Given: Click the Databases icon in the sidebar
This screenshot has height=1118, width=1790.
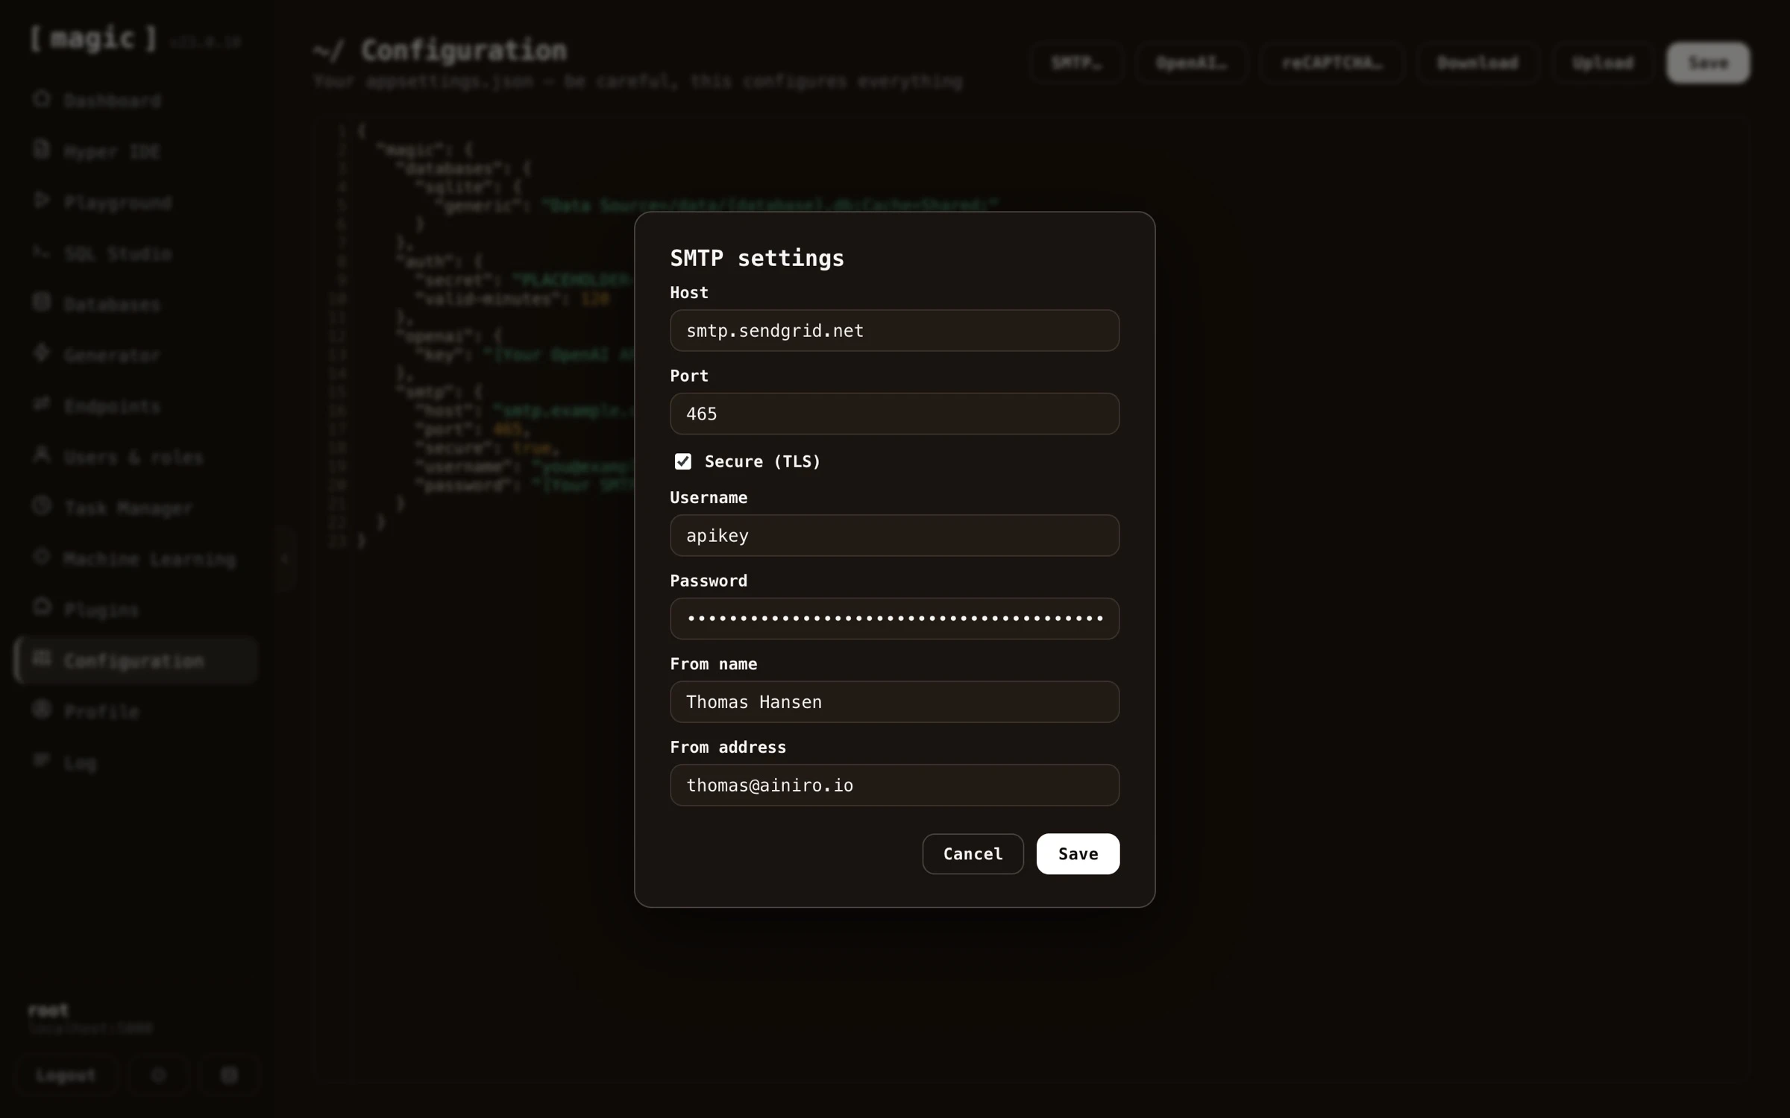Looking at the screenshot, I should pos(42,303).
